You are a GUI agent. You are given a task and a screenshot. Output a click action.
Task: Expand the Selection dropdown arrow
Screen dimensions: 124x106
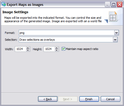click(x=115, y=40)
